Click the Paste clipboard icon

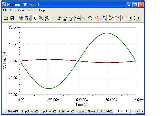click(x=27, y=18)
